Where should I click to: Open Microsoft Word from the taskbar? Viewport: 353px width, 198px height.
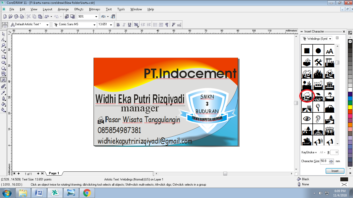tap(39, 193)
